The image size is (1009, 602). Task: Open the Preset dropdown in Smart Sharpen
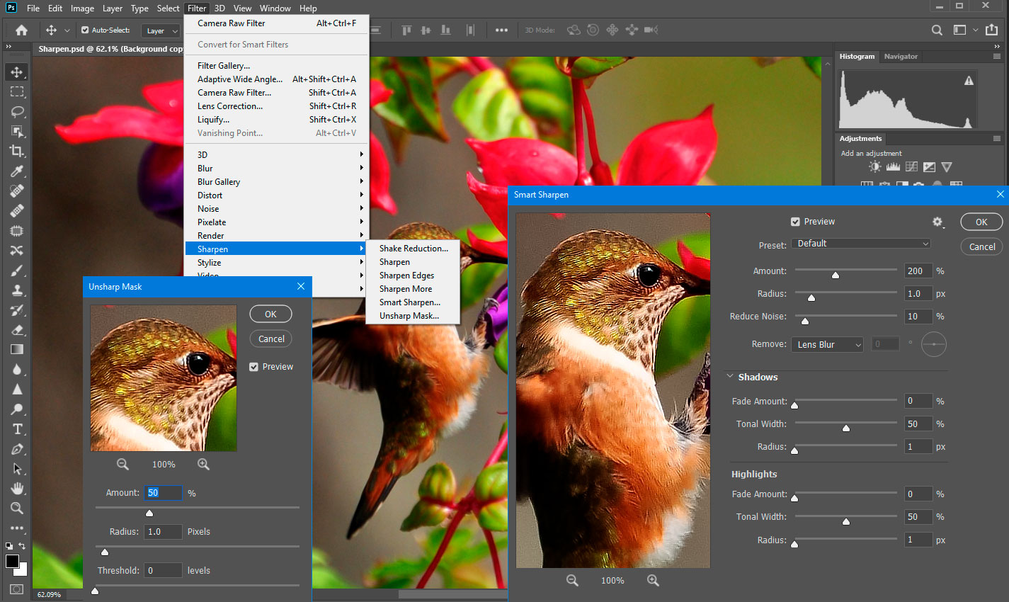[x=860, y=243]
